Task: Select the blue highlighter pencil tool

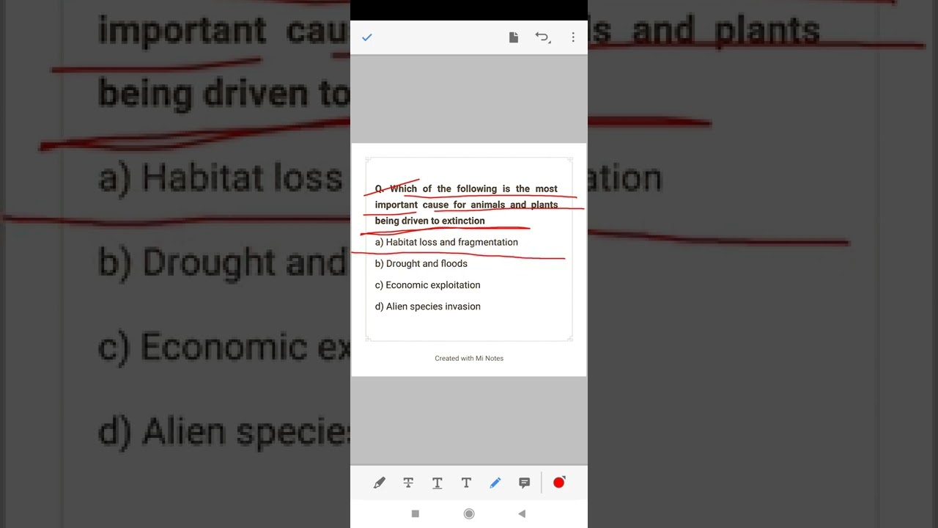Action: click(x=495, y=483)
